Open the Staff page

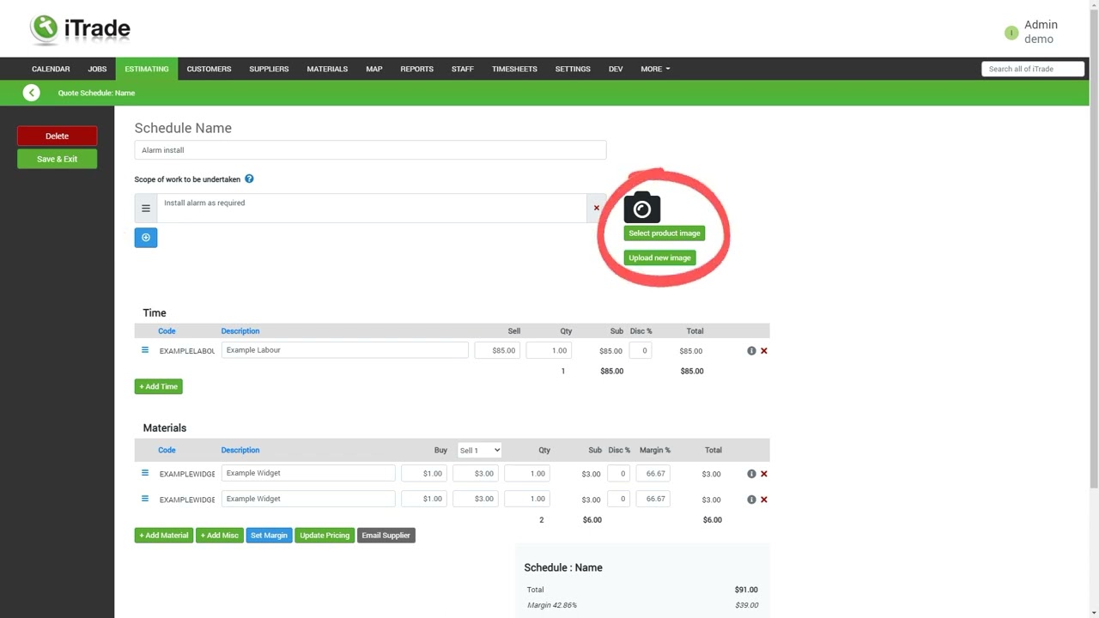[463, 69]
